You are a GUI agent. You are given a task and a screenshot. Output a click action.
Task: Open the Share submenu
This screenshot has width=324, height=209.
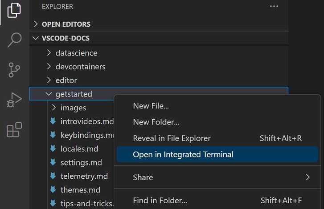pos(143,177)
